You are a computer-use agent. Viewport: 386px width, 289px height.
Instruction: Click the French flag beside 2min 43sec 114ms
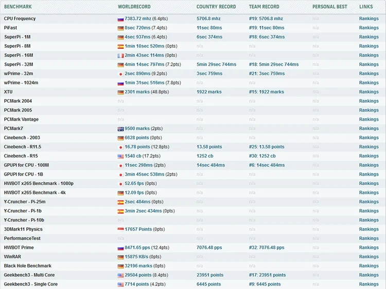[120, 56]
